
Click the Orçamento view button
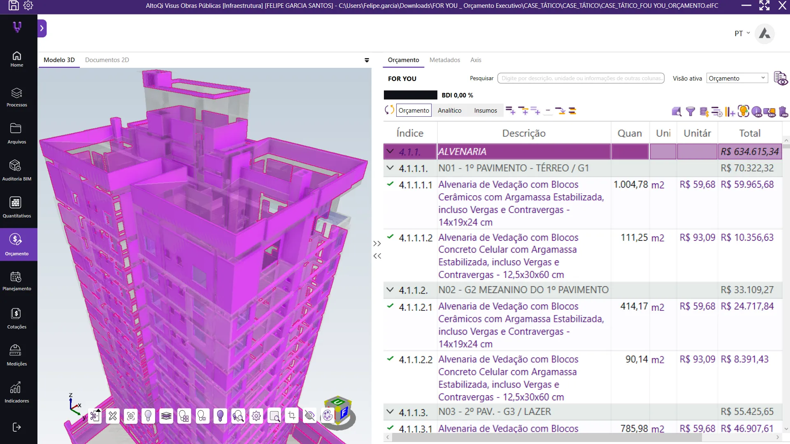point(414,110)
